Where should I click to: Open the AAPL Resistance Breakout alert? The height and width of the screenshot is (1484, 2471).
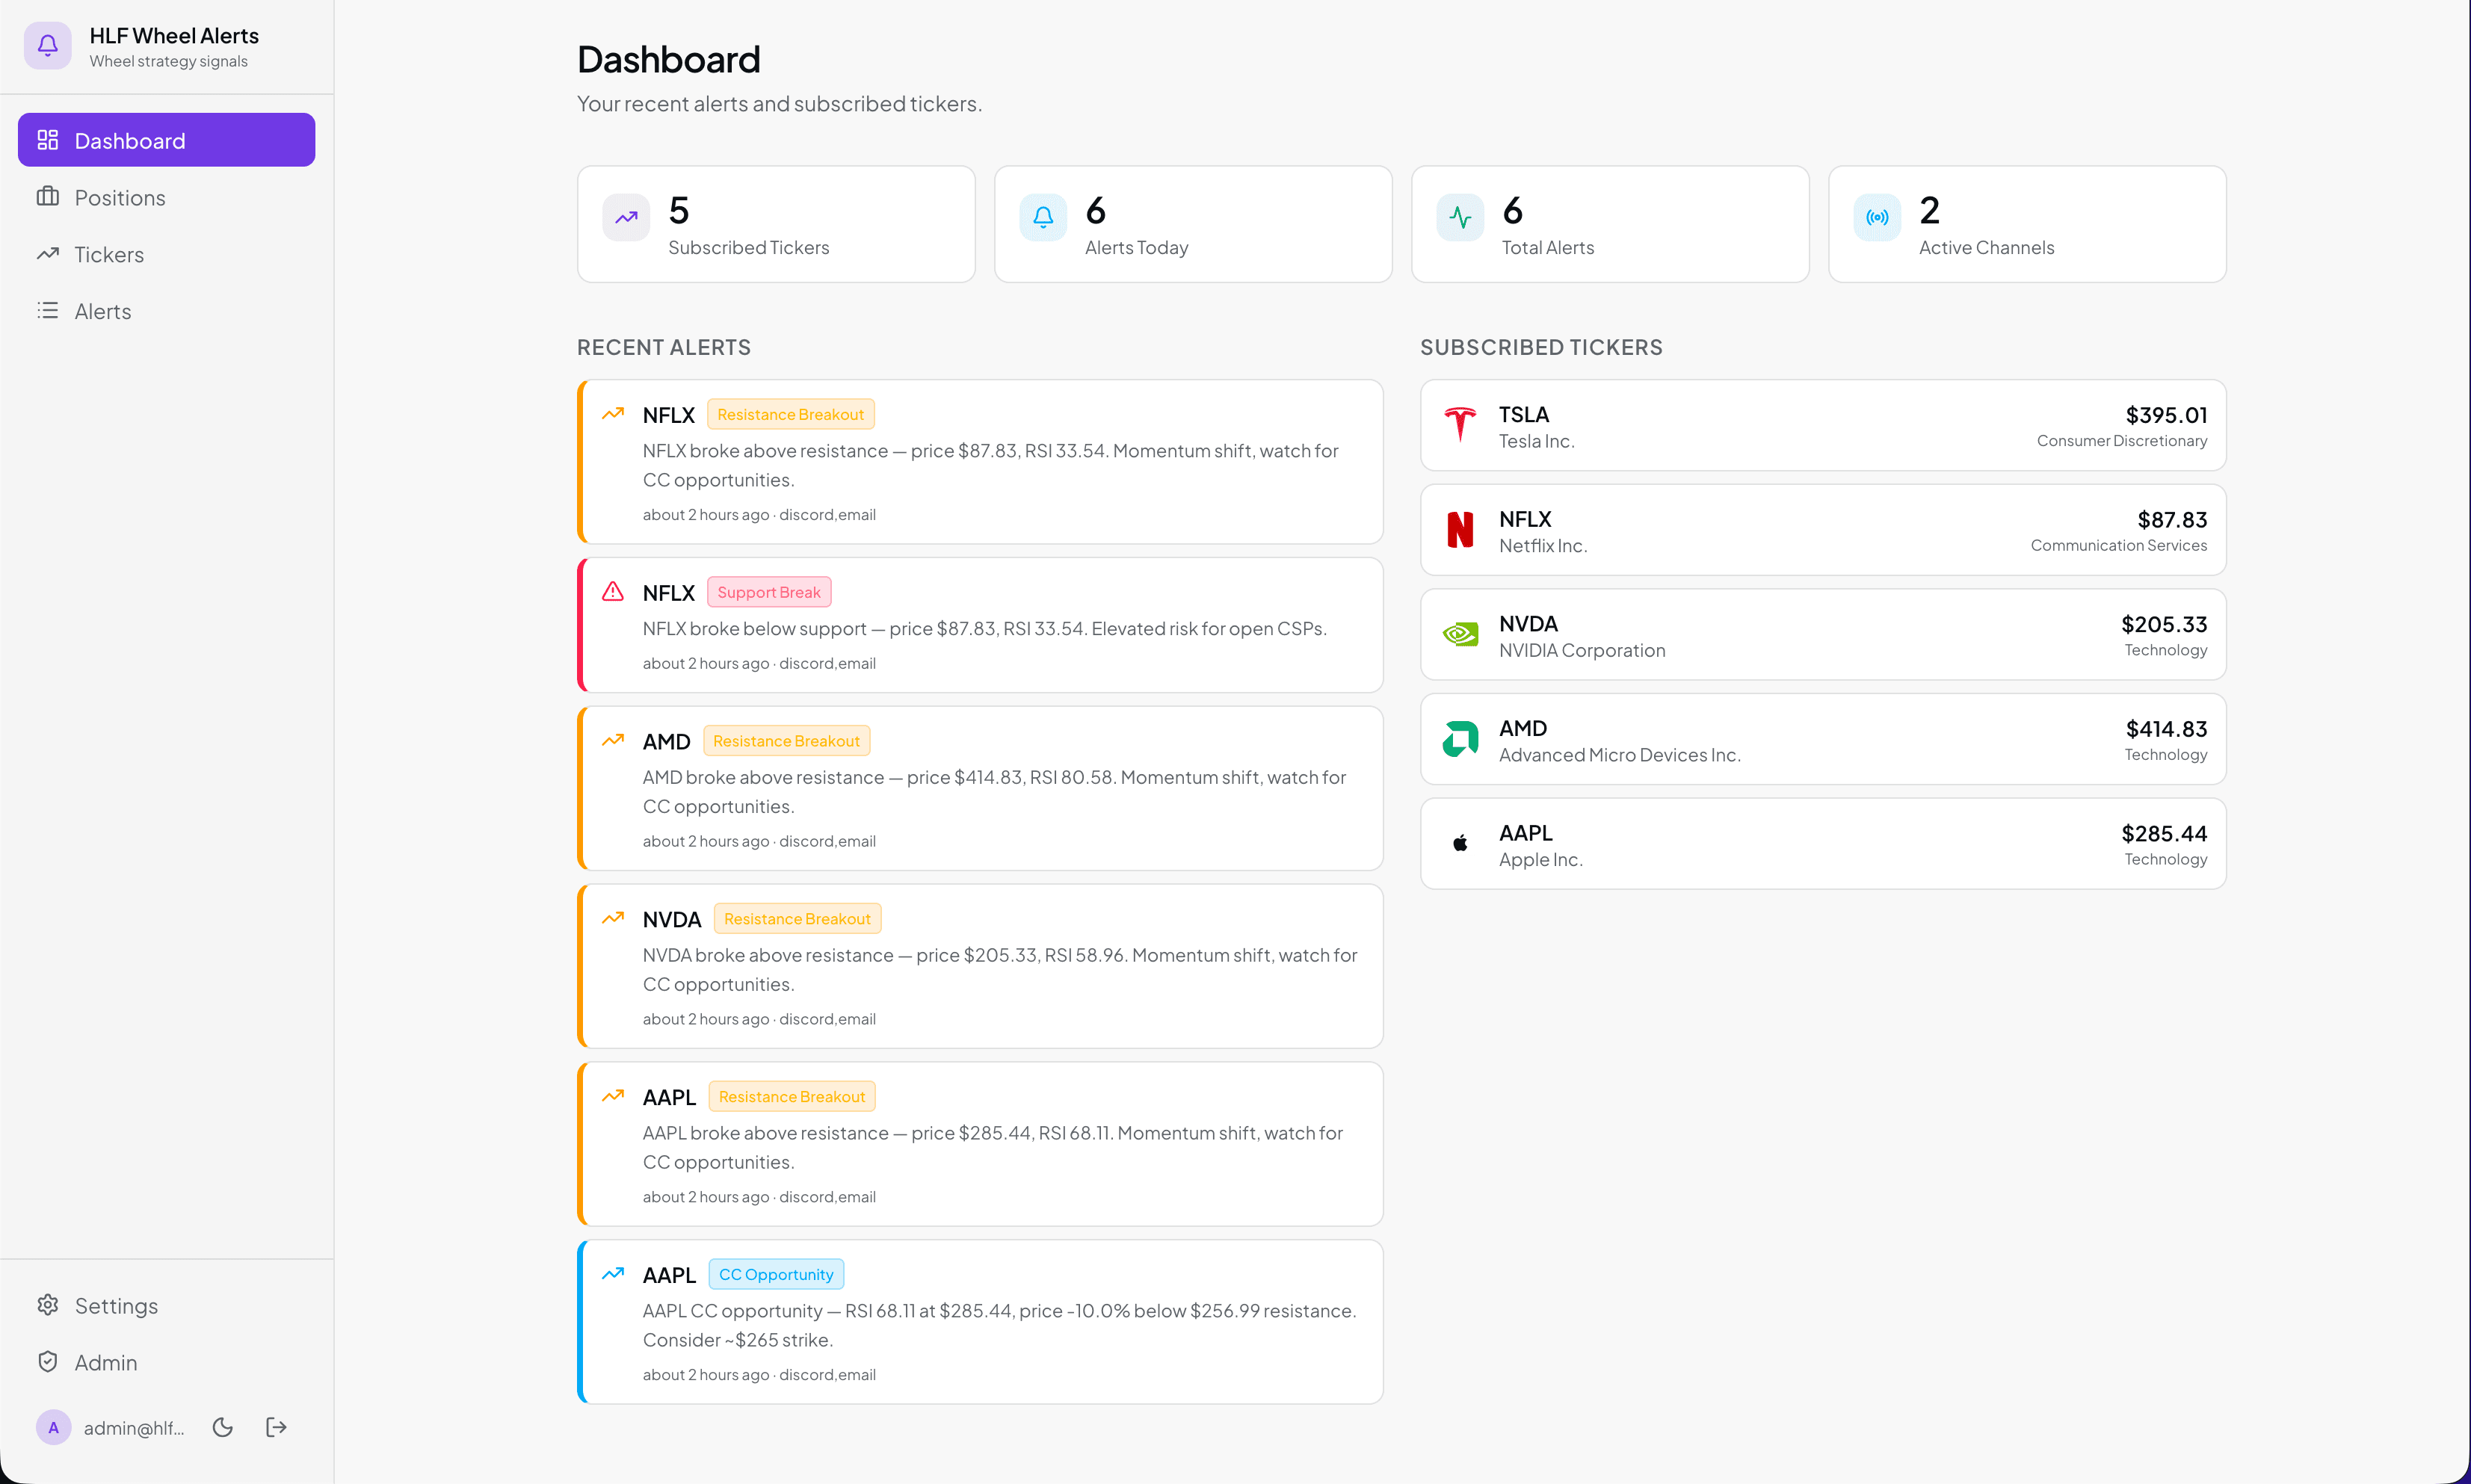point(980,1144)
